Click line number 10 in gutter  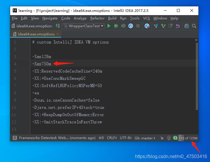14,107
